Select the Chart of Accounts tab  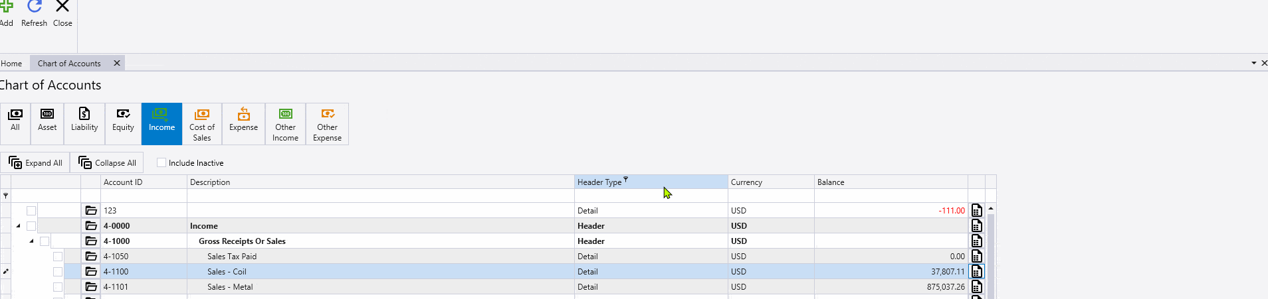click(69, 64)
